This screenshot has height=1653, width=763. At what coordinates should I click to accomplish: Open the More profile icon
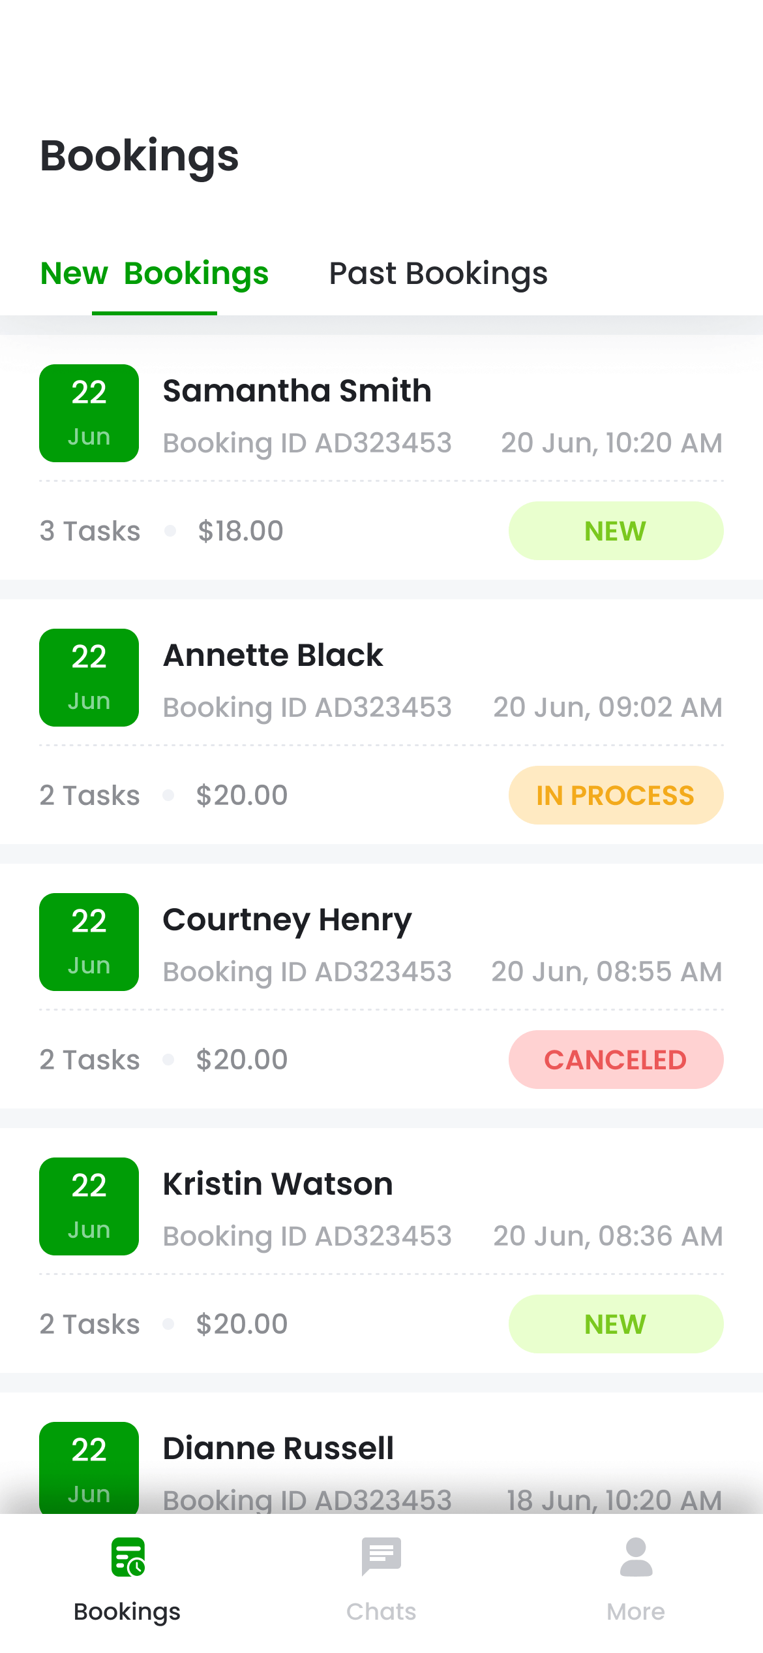(636, 1558)
